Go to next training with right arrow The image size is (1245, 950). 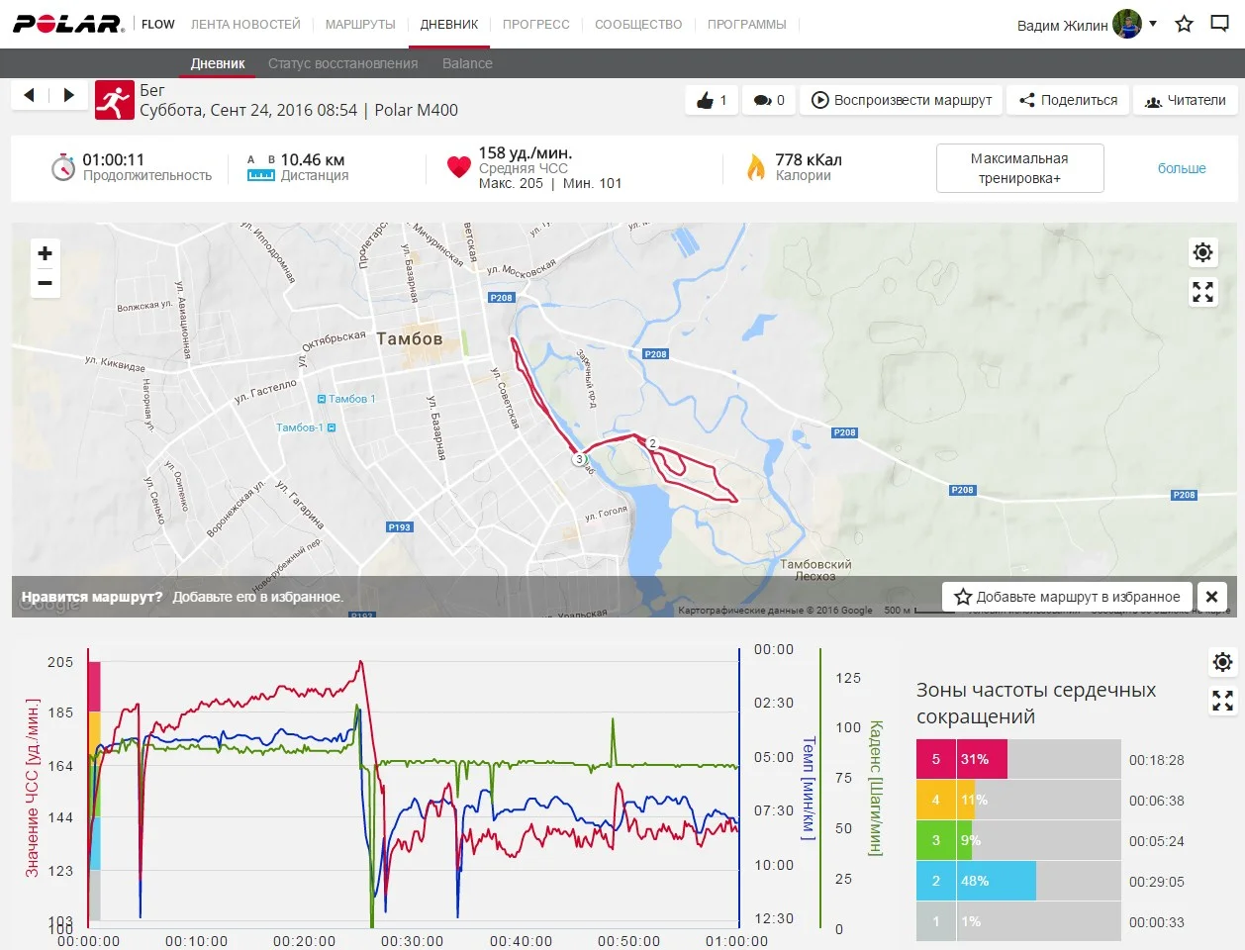tap(68, 95)
